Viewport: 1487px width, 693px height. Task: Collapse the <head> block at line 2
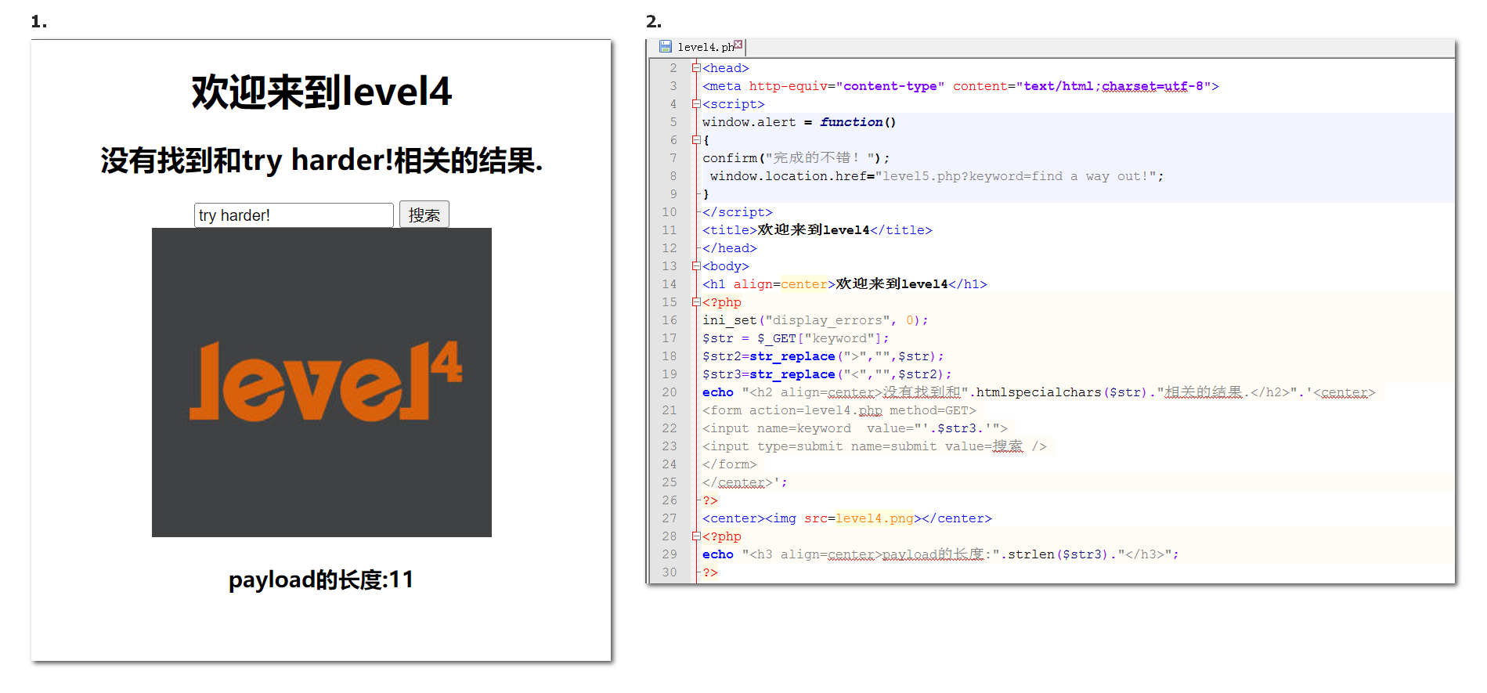pyautogui.click(x=696, y=68)
